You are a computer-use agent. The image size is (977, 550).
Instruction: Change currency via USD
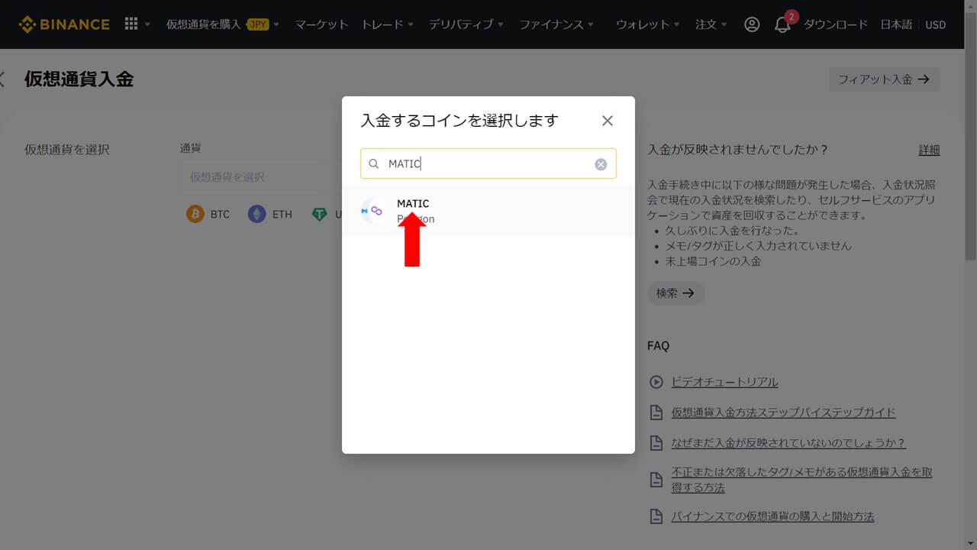935,24
